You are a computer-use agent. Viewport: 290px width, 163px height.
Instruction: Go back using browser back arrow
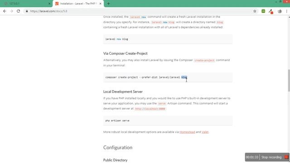pos(5,11)
